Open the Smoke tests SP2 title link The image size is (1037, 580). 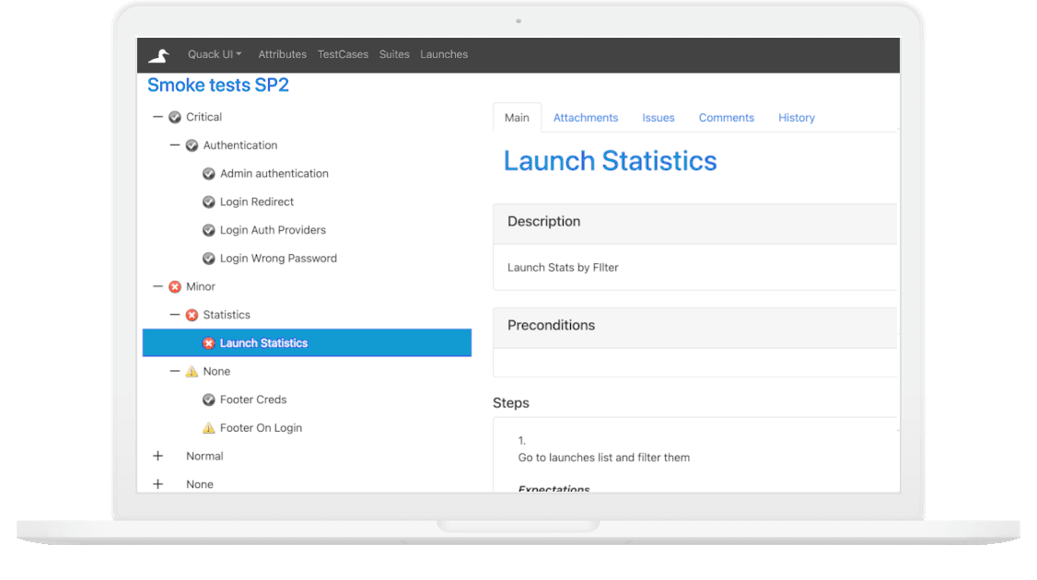pyautogui.click(x=218, y=86)
